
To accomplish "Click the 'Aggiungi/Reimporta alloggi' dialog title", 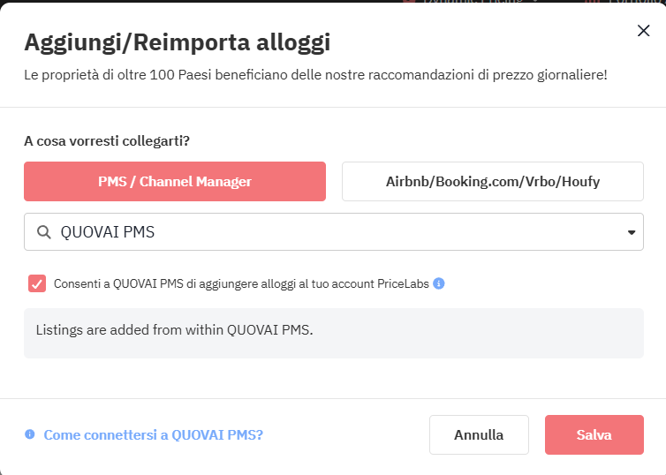I will pos(178,41).
